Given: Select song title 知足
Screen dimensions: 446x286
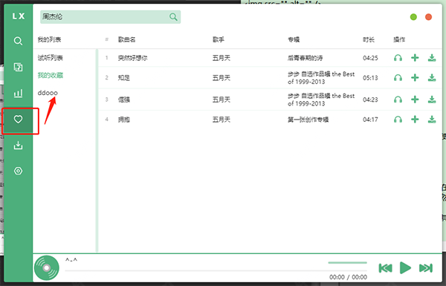Looking at the screenshot, I should [124, 77].
